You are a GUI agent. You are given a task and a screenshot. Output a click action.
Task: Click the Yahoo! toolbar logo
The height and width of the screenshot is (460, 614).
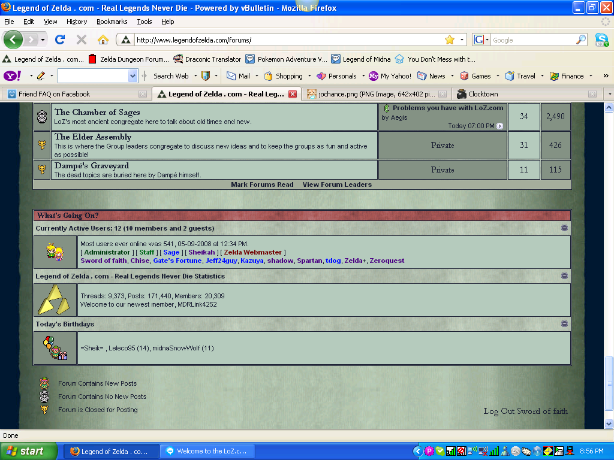point(12,76)
